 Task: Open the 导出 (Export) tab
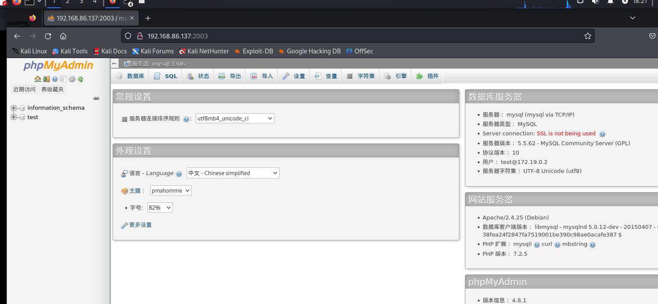coord(230,76)
